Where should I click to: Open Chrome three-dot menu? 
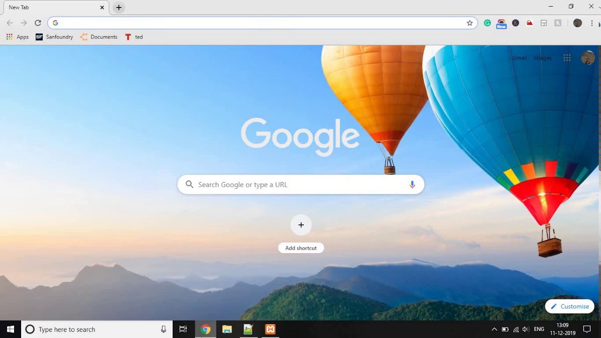(592, 23)
